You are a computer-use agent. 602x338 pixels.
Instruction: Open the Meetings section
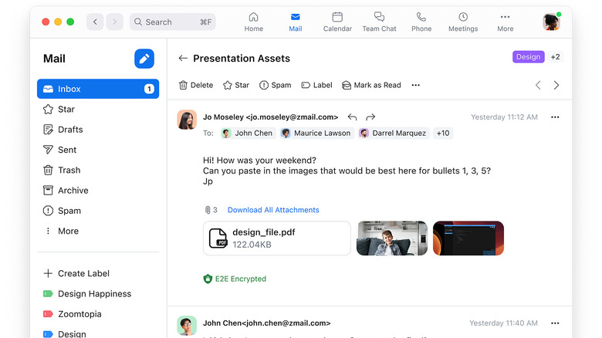coord(463,22)
